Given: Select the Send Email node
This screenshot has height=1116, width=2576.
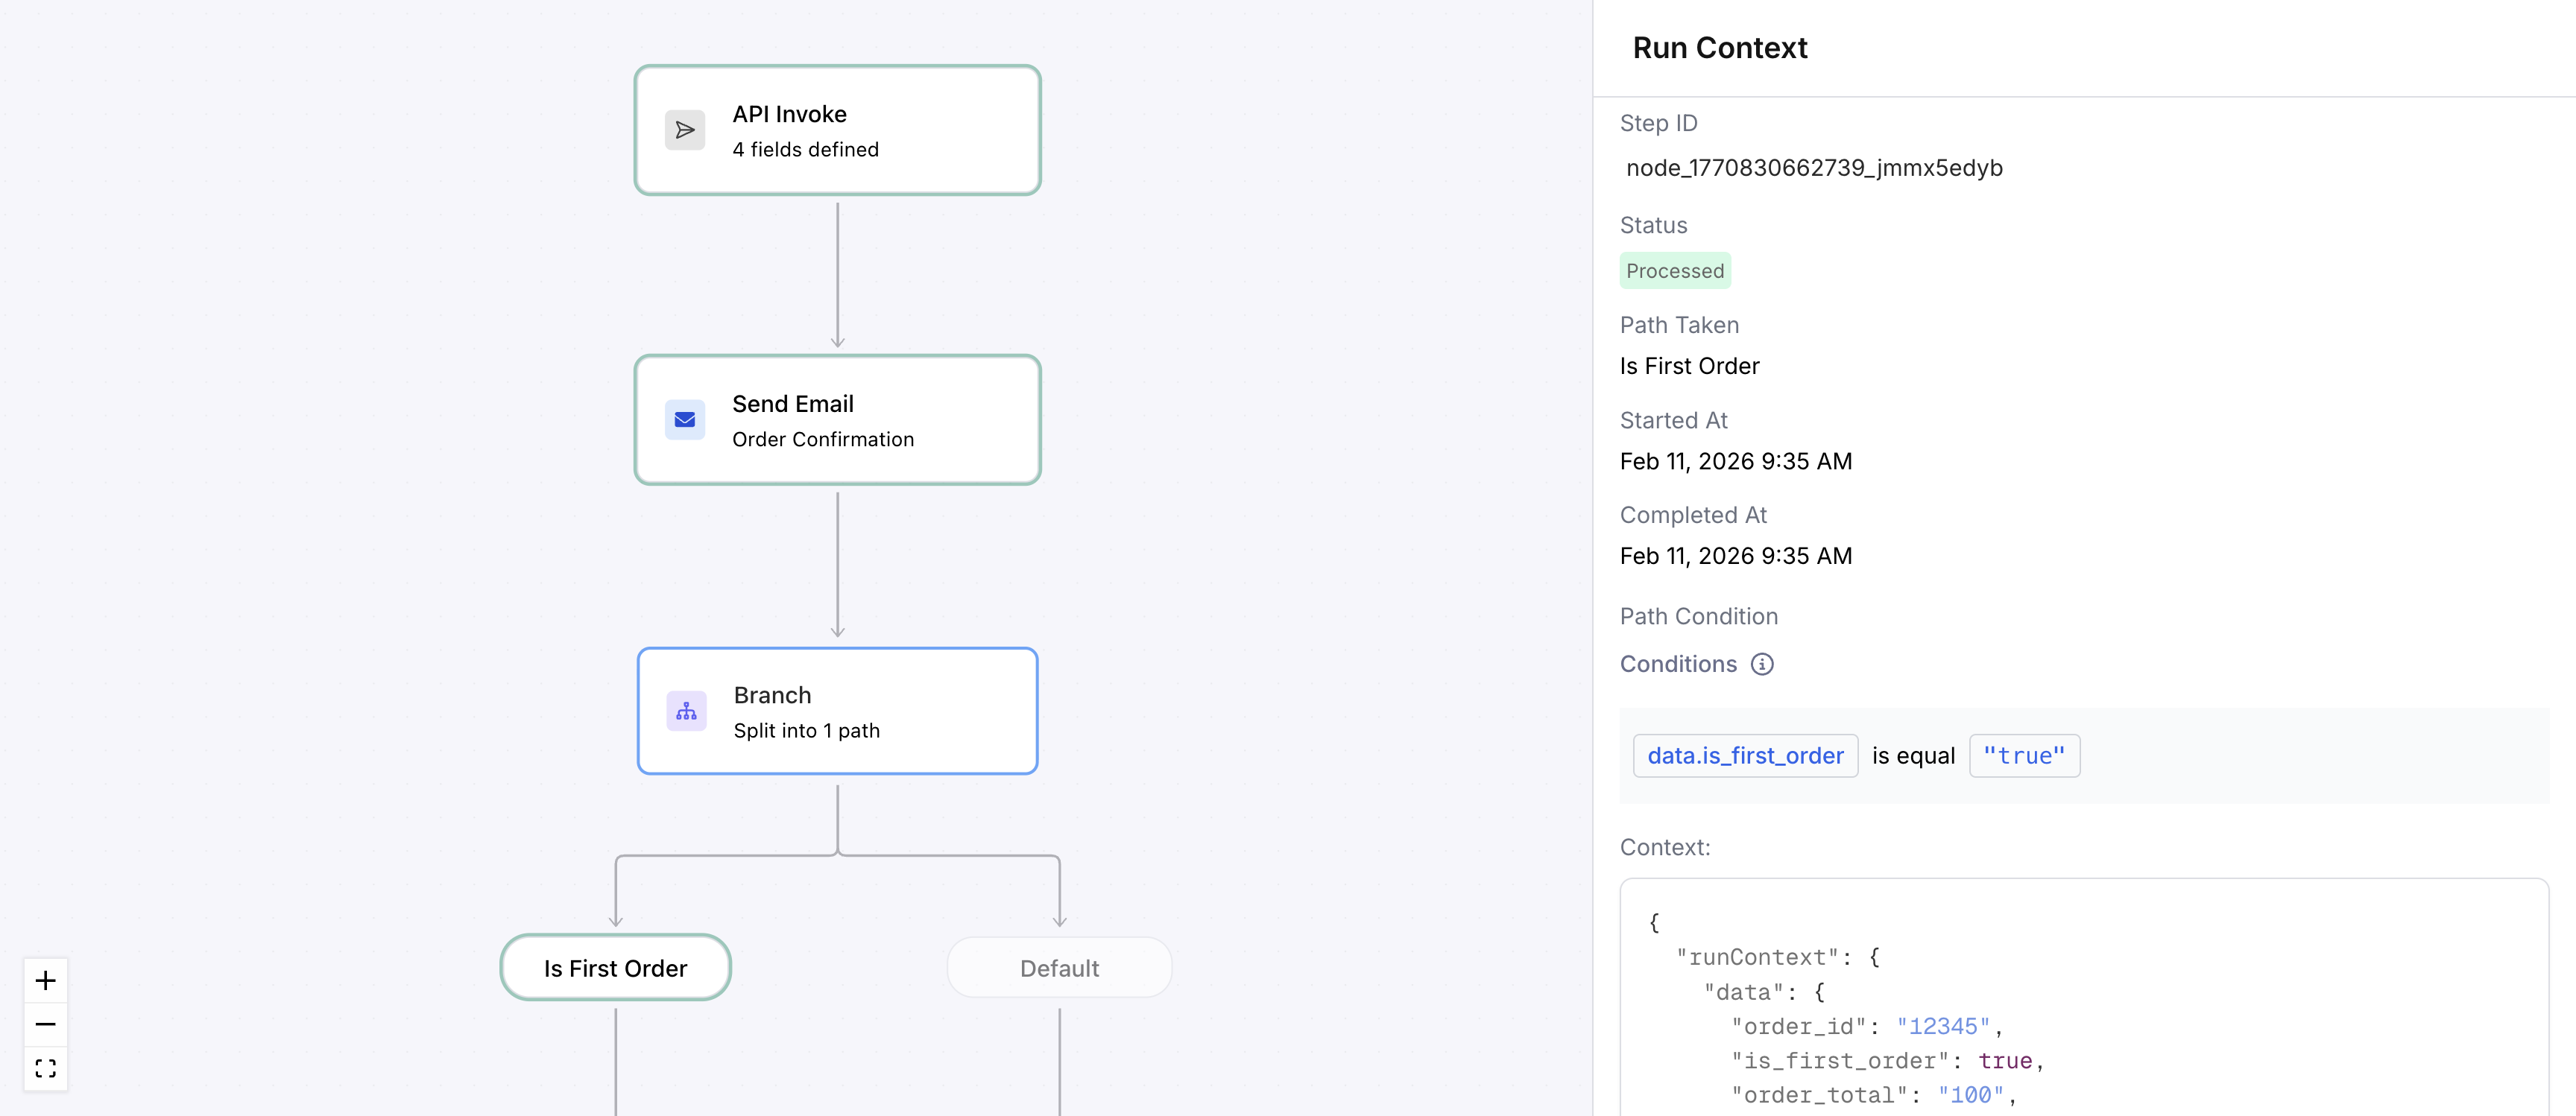Looking at the screenshot, I should [838, 419].
